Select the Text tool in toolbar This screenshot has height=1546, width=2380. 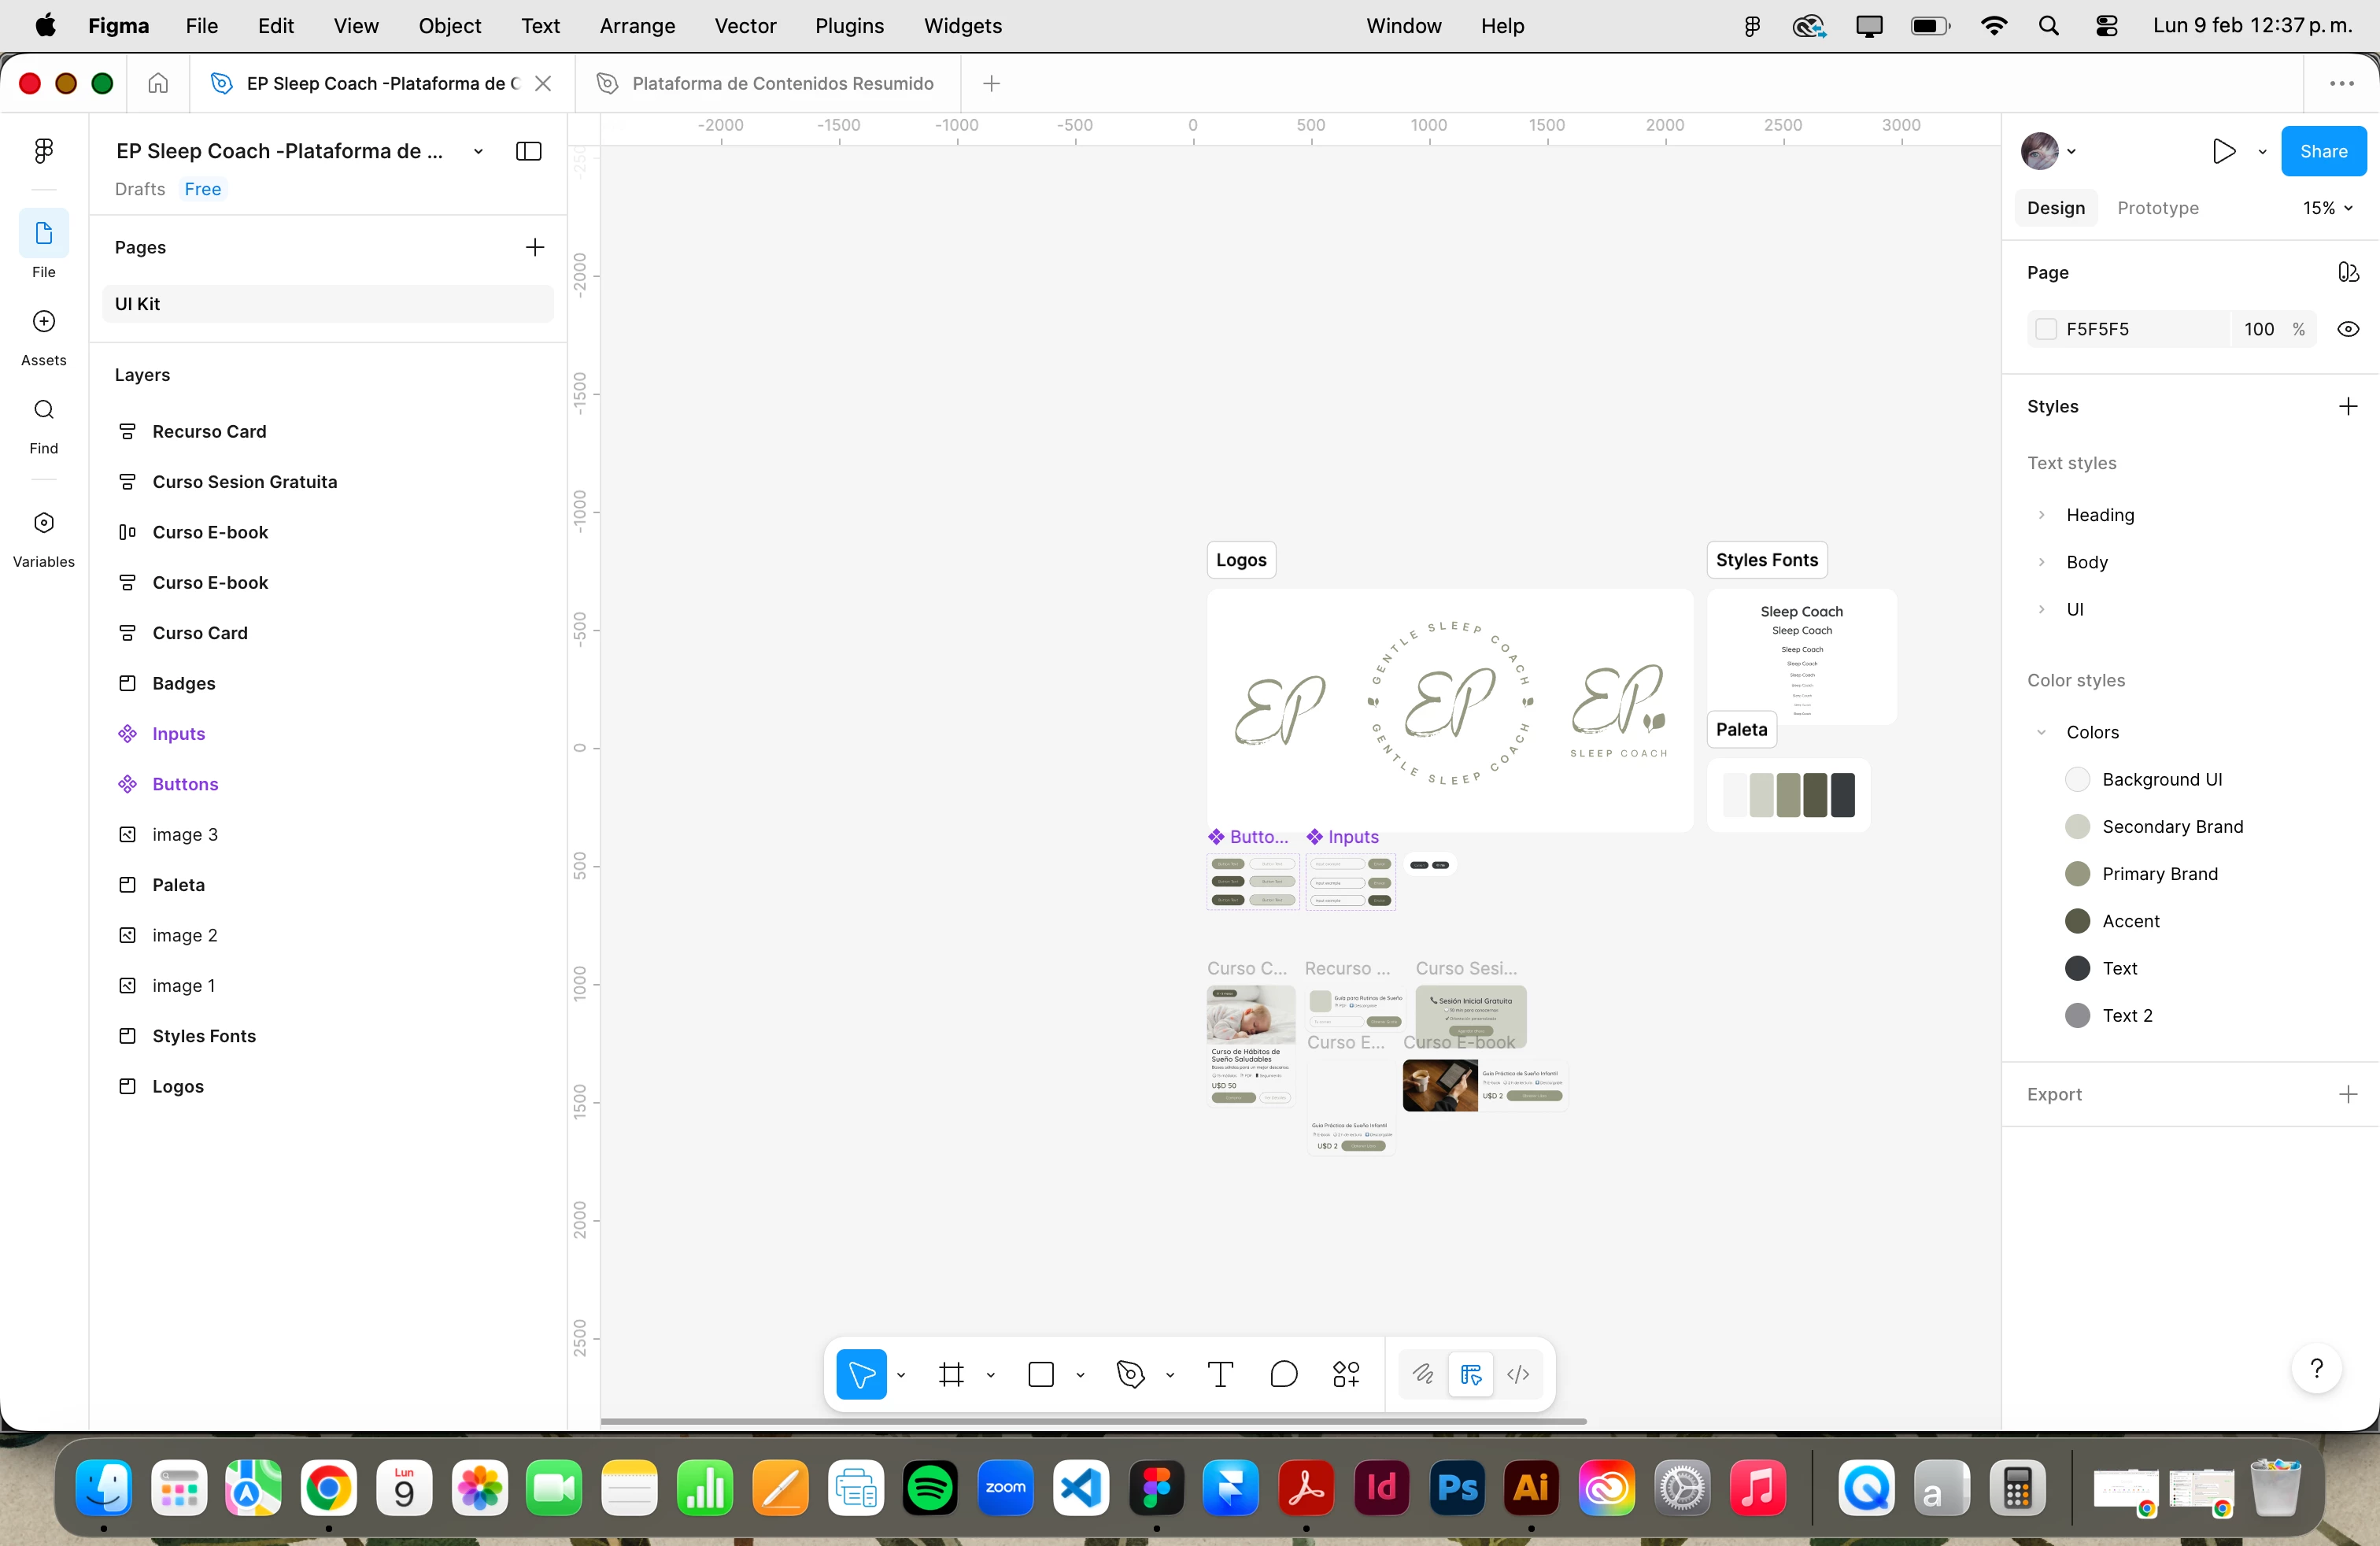(x=1220, y=1374)
